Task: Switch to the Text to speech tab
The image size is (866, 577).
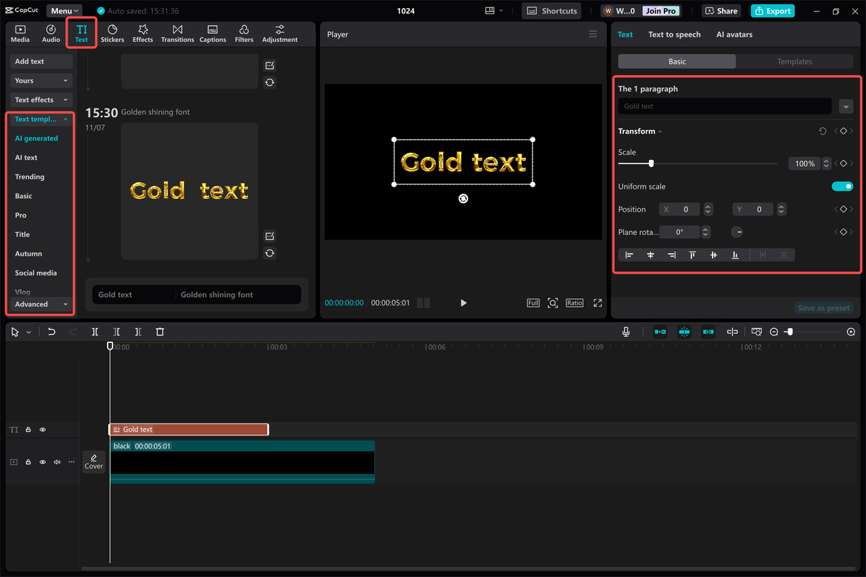Action: coord(674,34)
